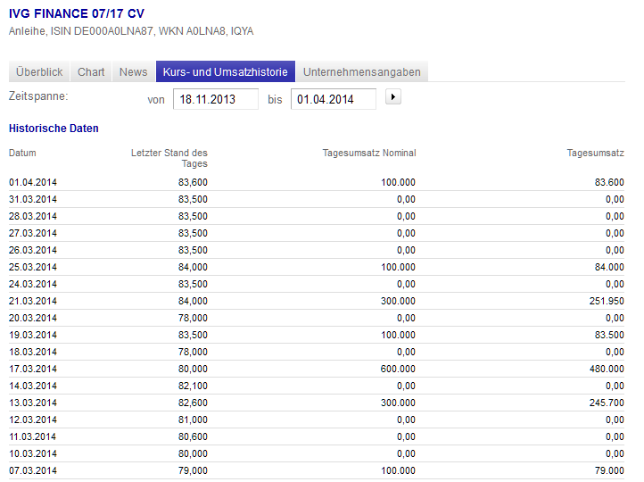Select date cell 28.03.2014
This screenshot has height=482, width=644.
(x=33, y=216)
